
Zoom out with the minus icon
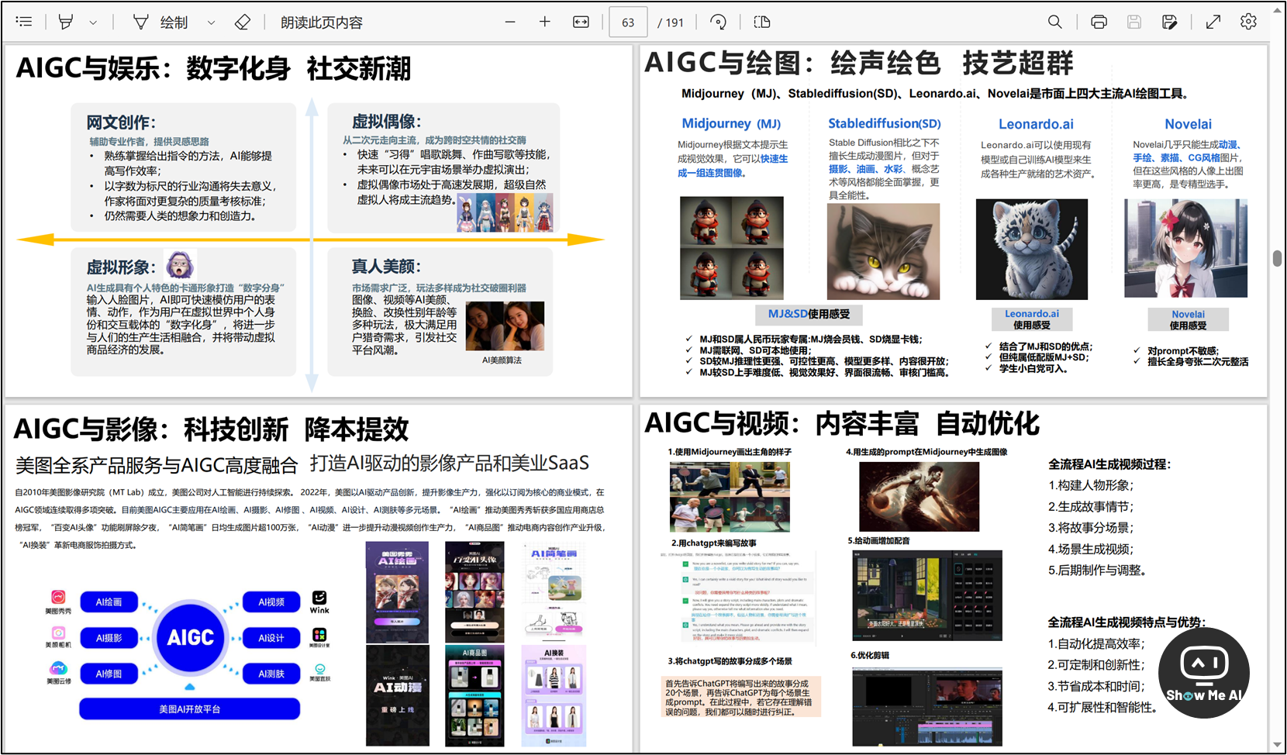[x=510, y=22]
